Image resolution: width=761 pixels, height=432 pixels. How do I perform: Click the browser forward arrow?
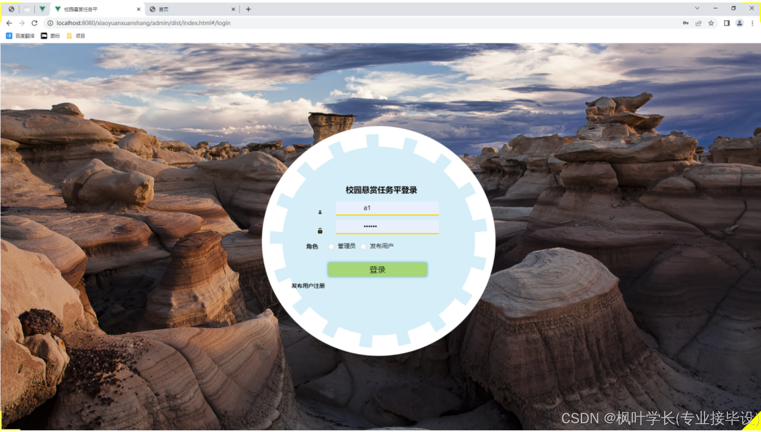[22, 23]
